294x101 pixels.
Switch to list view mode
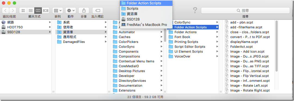[x=30, y=11]
